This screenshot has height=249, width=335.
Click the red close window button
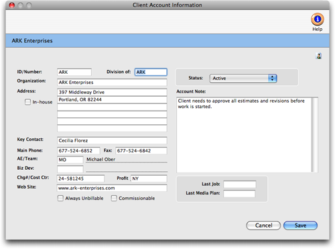(x=12, y=5)
